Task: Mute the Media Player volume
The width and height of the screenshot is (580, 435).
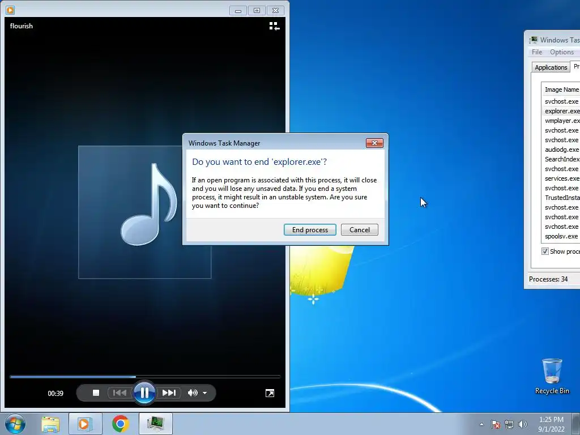Action: coord(193,393)
